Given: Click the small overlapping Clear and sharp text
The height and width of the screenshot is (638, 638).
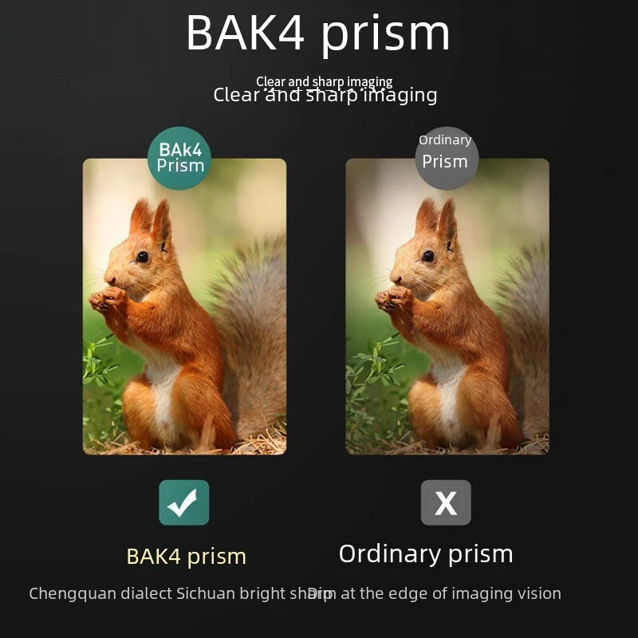Looking at the screenshot, I should 325,82.
